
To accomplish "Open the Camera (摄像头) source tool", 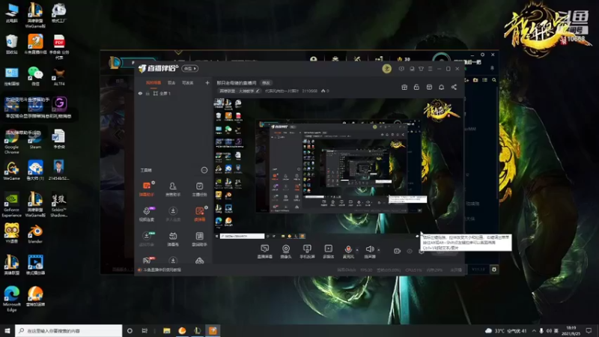I will (286, 252).
